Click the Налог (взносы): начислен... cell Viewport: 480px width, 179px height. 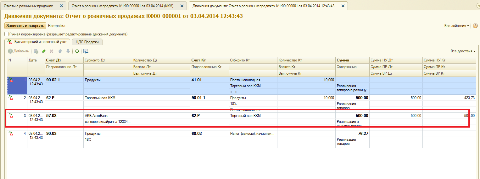[x=253, y=134]
